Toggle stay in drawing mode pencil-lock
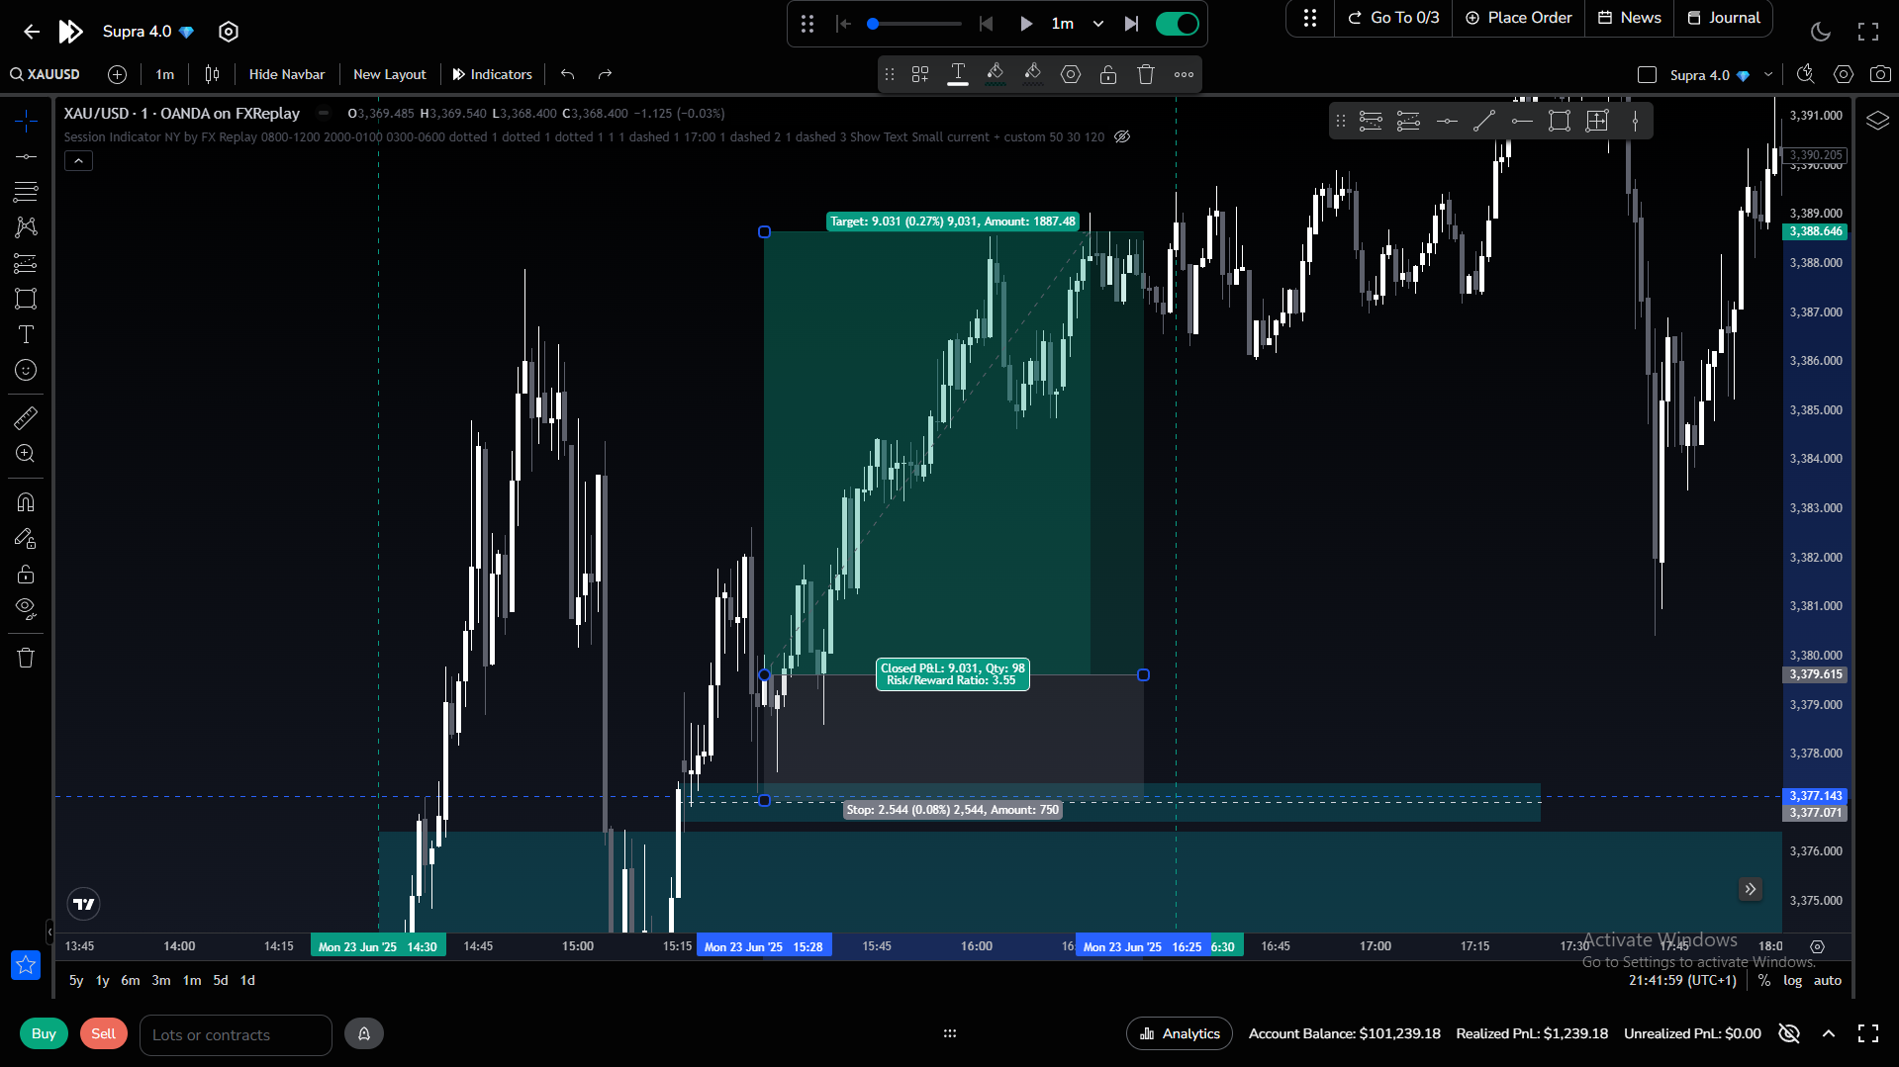The height and width of the screenshot is (1067, 1899). coord(26,539)
